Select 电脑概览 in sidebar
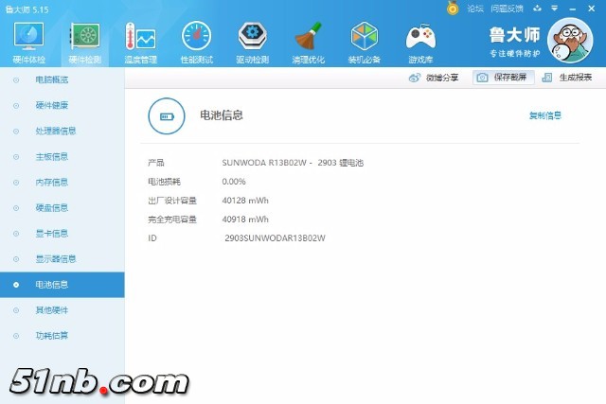Screen dimensions: 606x404 click(x=62, y=80)
